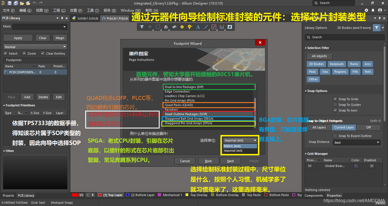Select the Place String text tool
The height and width of the screenshot is (206, 388).
tap(198, 27)
